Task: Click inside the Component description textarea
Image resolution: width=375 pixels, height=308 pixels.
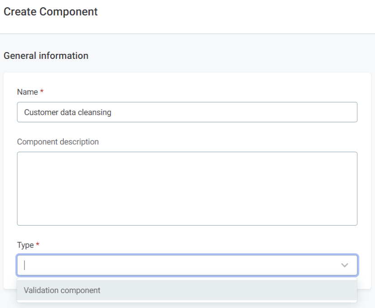Action: 187,188
